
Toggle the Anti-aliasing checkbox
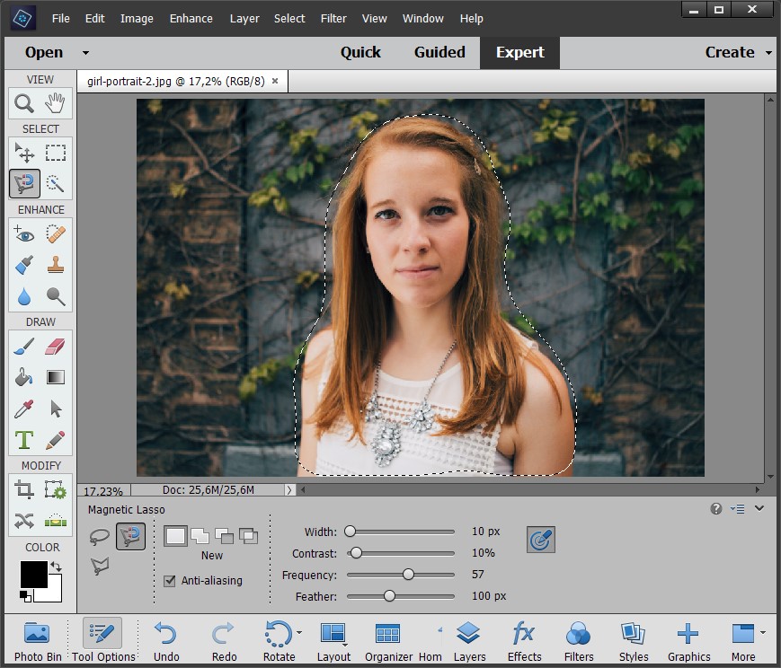(x=170, y=581)
